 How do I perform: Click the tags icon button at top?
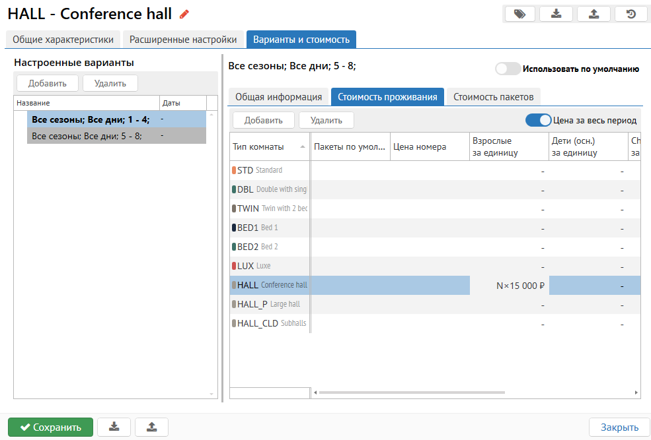(x=519, y=14)
